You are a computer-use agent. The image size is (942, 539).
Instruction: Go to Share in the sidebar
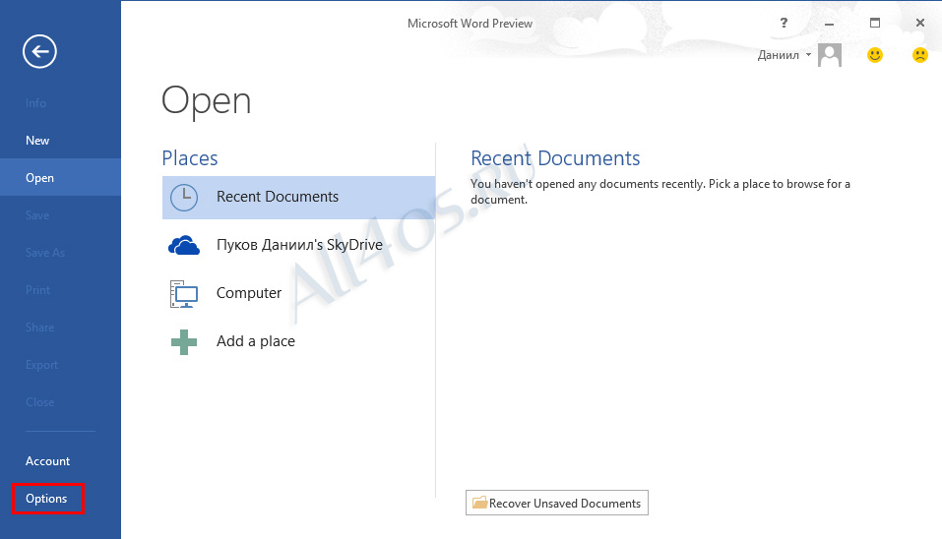pos(60,328)
